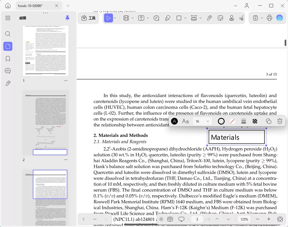Open the AI assistant icon

tap(280, 18)
